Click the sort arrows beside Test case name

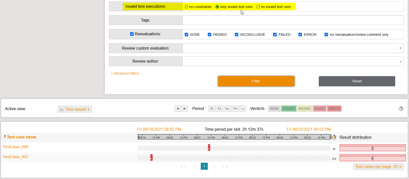pos(5,137)
